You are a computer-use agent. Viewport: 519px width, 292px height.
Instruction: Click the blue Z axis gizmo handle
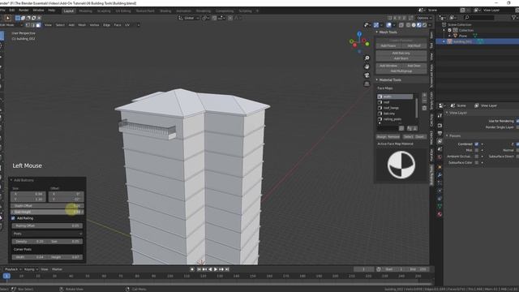point(359,34)
